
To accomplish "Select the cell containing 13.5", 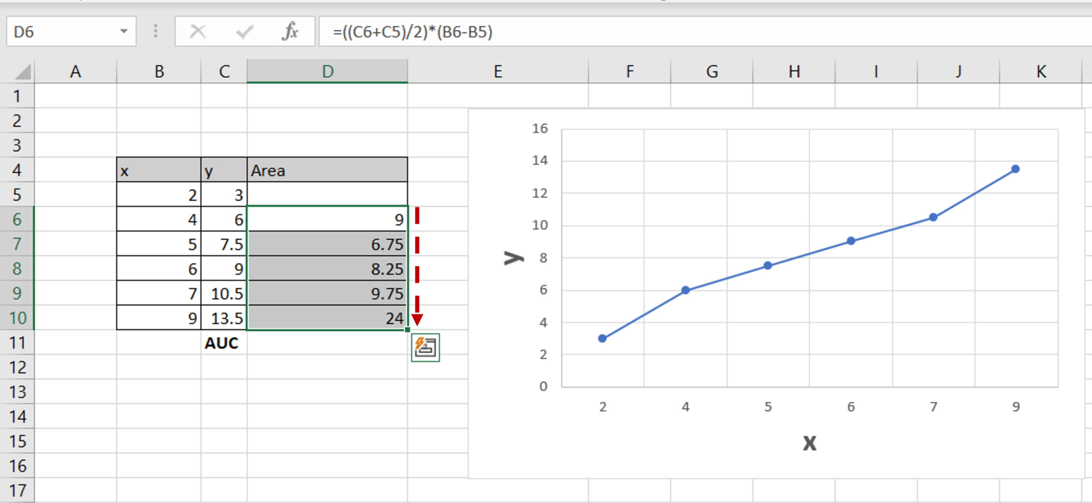I will click(223, 318).
